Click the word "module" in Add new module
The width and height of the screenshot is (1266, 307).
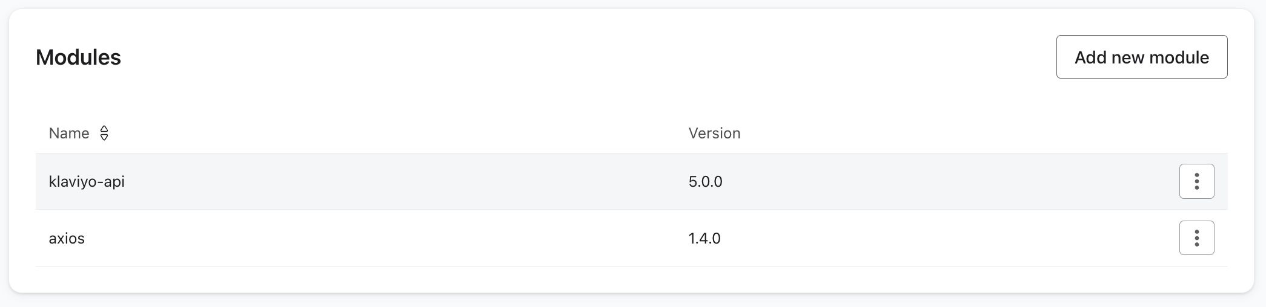1179,57
